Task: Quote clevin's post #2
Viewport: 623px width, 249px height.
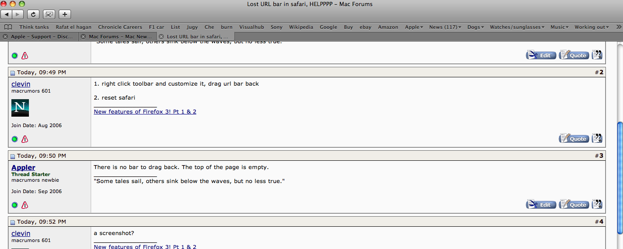Action: (x=574, y=138)
